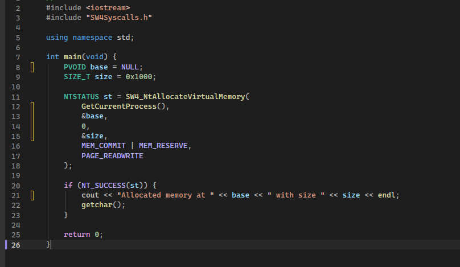The width and height of the screenshot is (460, 267).
Task: Click the yellow change marker beside line 21
Action: [x=32, y=195]
